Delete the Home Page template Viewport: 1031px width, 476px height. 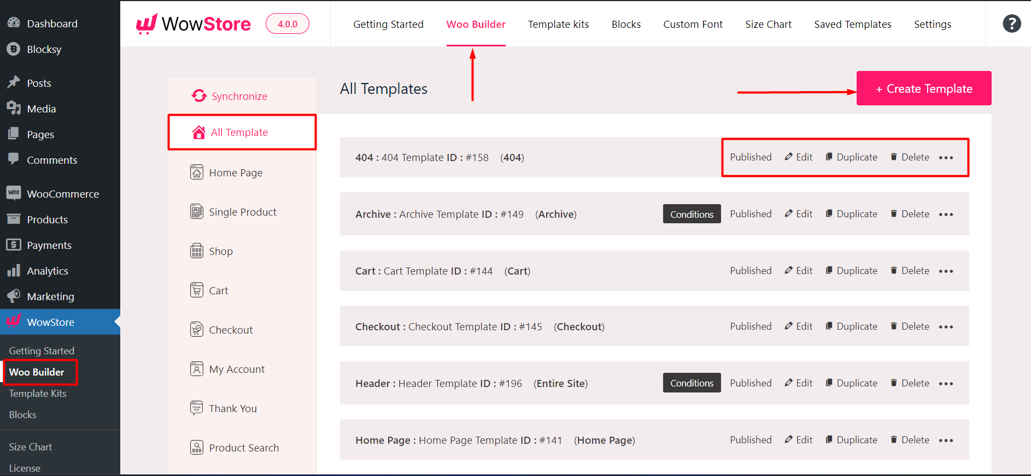910,440
